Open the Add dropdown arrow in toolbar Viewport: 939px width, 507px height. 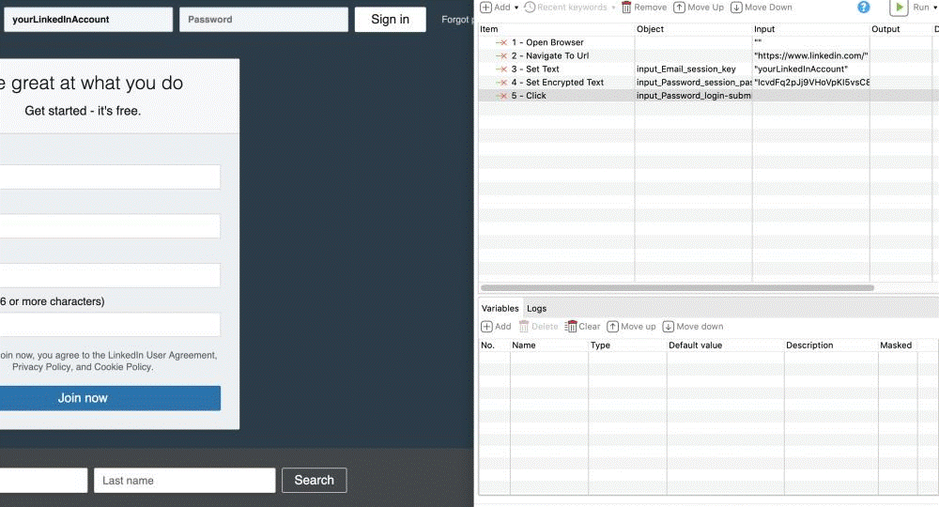516,8
